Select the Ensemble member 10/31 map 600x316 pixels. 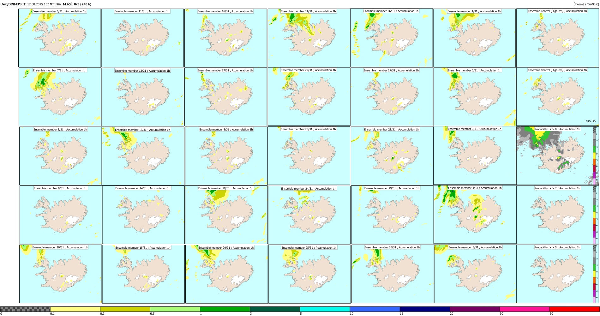[x=60, y=274]
